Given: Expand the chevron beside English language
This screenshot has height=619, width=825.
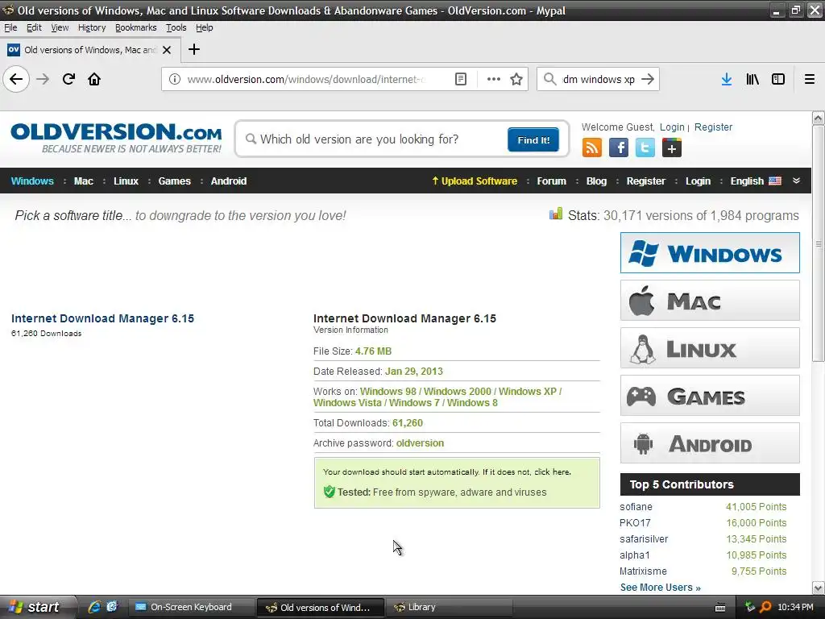Looking at the screenshot, I should [x=796, y=181].
